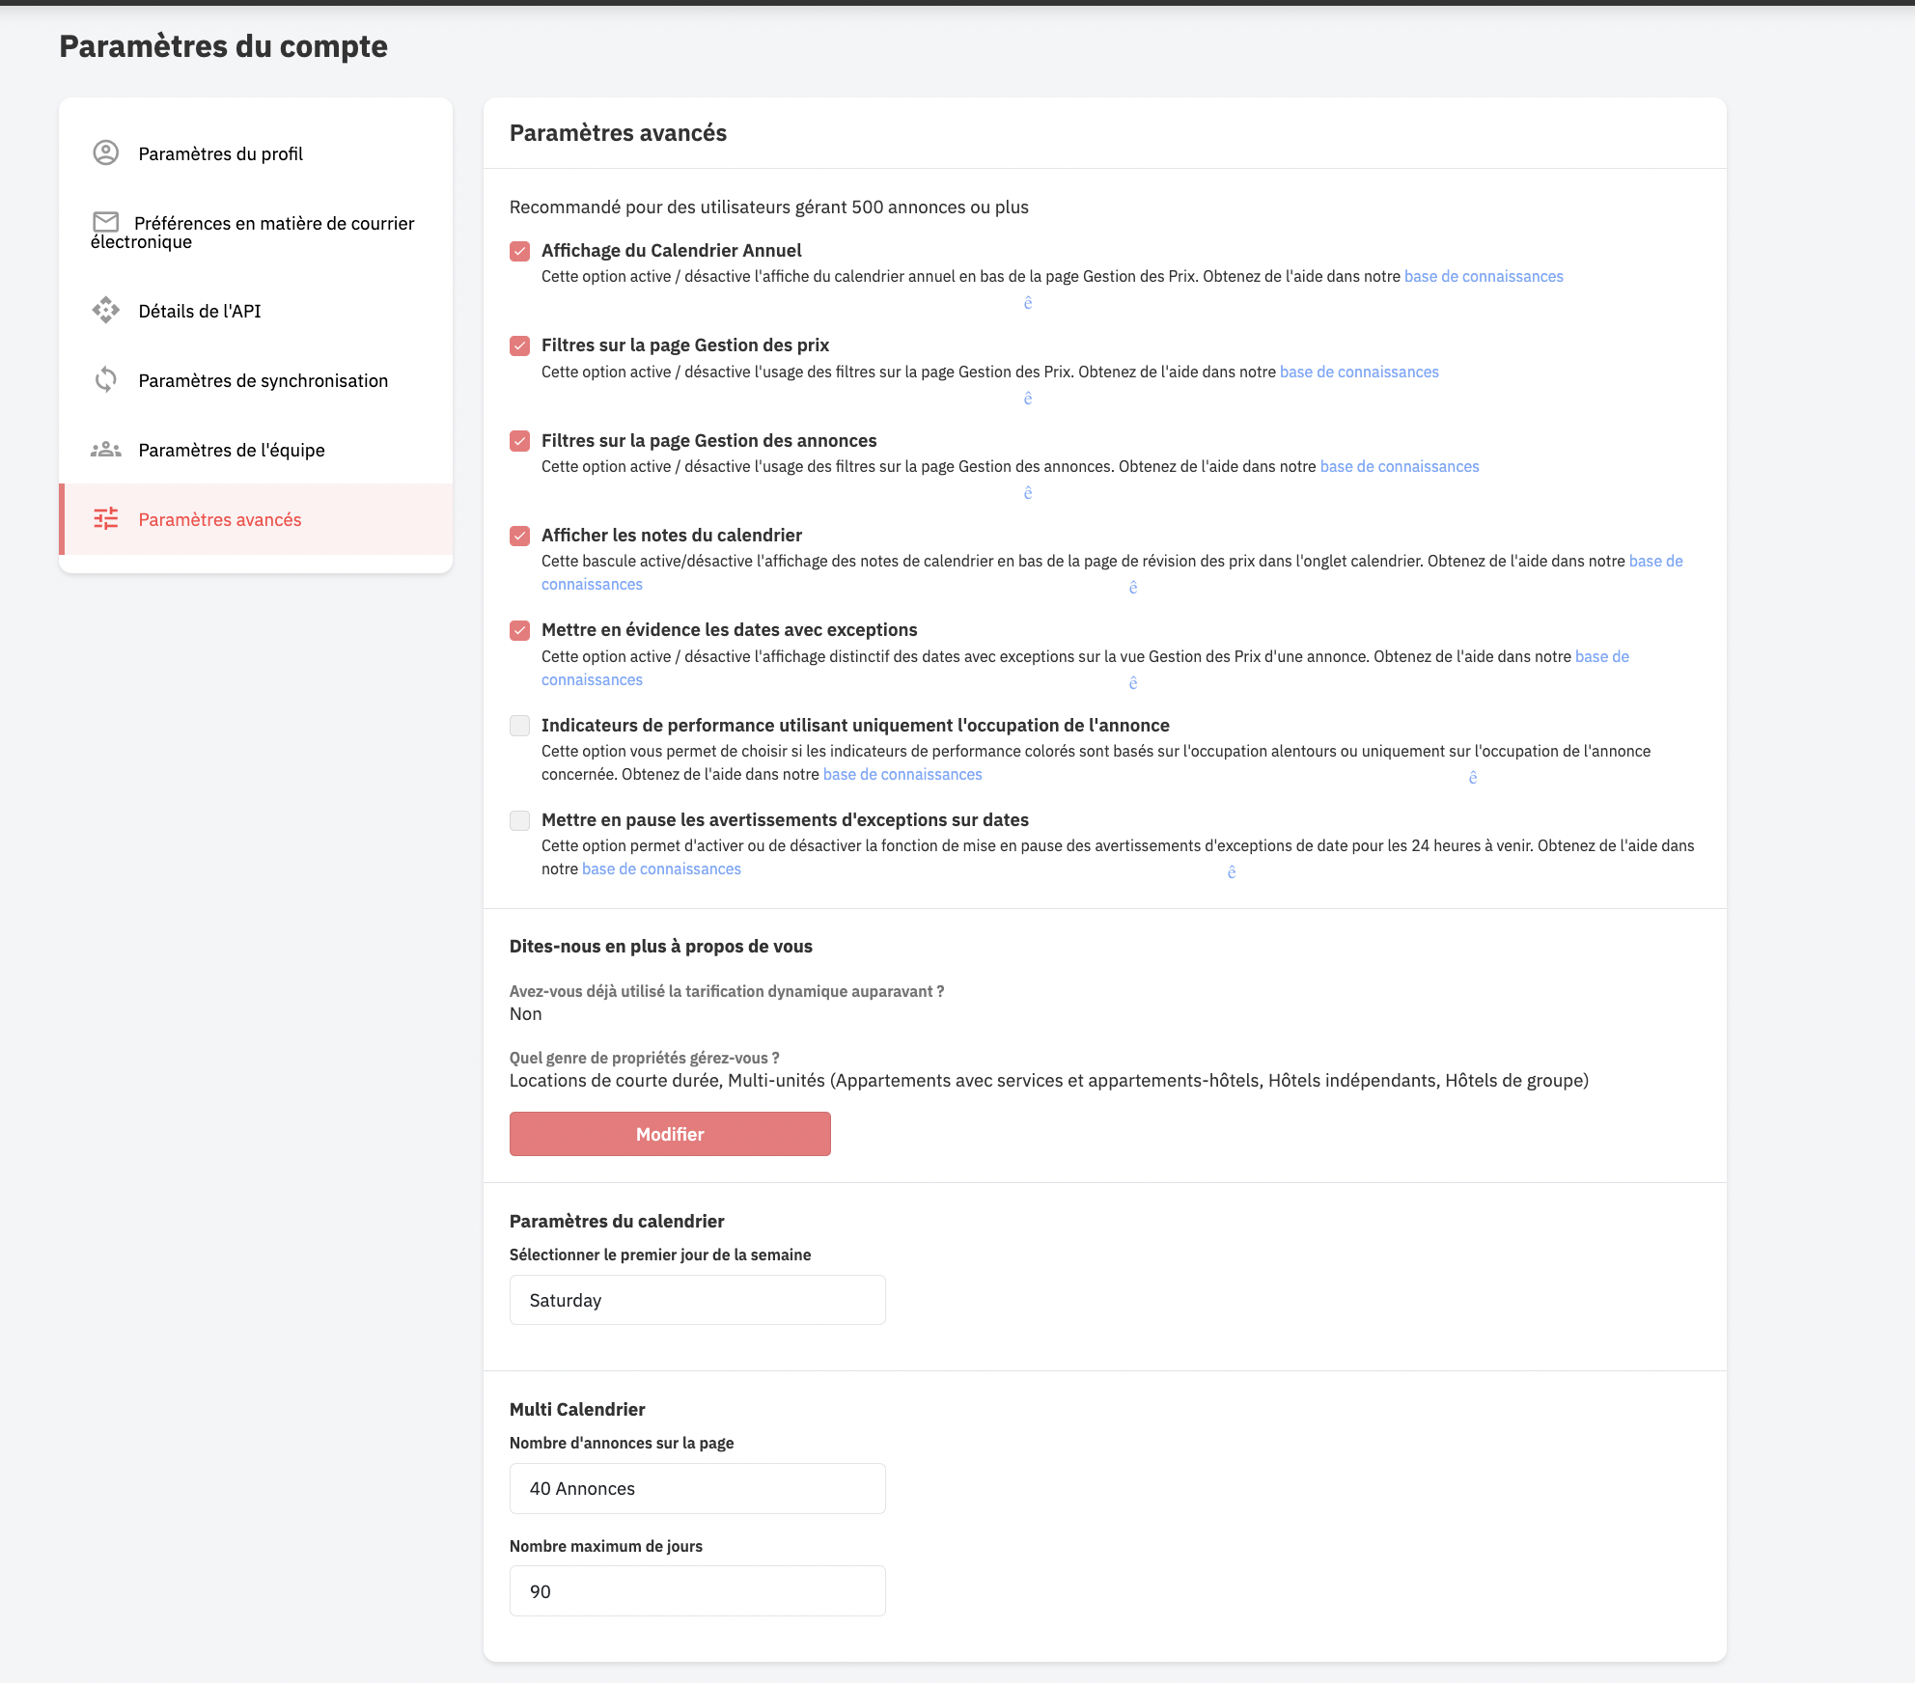Open base de connaissances link for Gestion des annonces filters
The height and width of the screenshot is (1683, 1915).
coord(1400,466)
